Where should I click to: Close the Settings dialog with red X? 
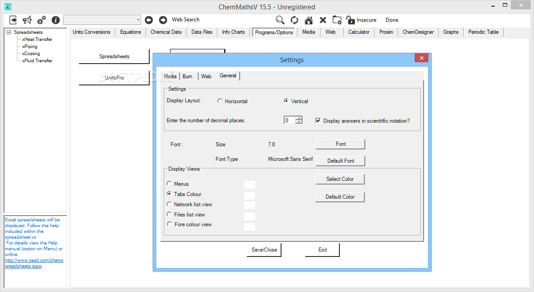click(422, 58)
